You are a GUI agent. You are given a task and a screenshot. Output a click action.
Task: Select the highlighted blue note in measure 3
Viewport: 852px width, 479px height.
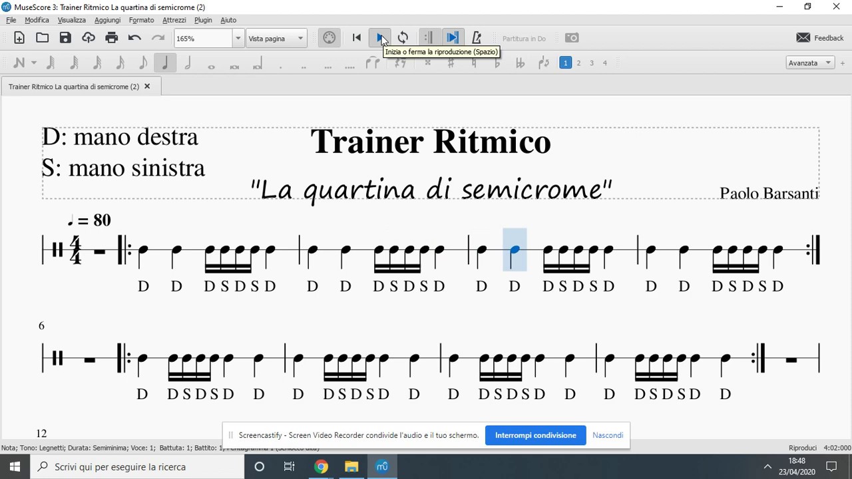(x=515, y=249)
